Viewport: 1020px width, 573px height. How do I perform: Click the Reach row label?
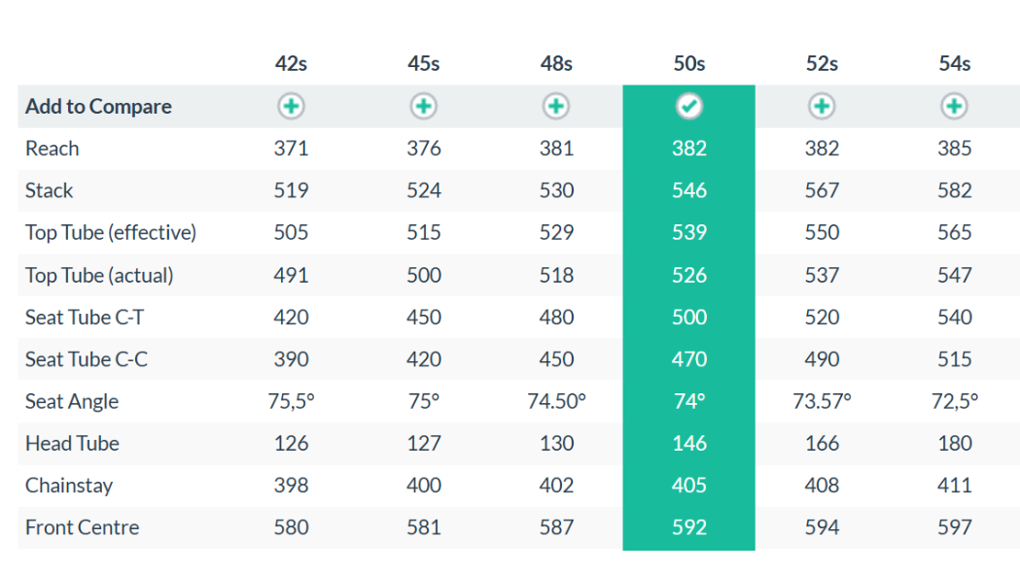click(x=53, y=149)
